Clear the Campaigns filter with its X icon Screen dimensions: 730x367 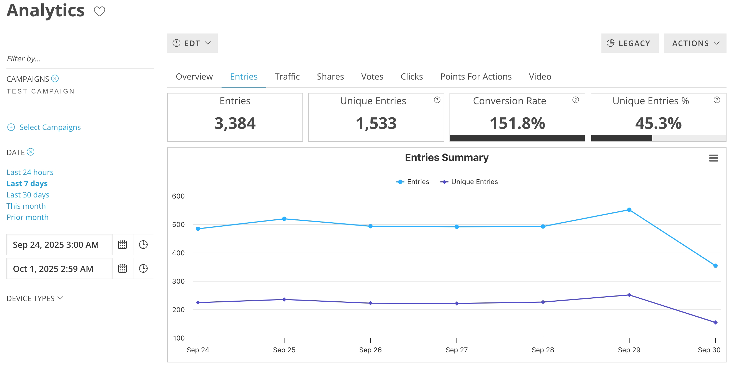click(x=55, y=78)
